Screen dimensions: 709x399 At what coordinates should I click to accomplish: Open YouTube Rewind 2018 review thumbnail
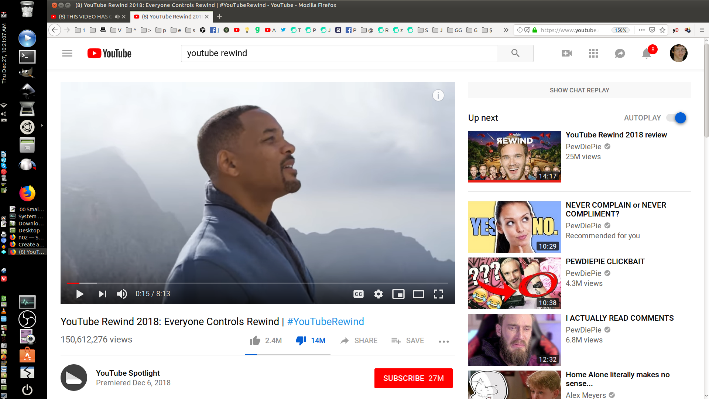(x=515, y=157)
